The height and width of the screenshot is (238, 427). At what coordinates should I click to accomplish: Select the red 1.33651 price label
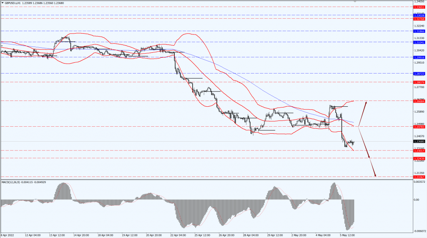pos(419,7)
